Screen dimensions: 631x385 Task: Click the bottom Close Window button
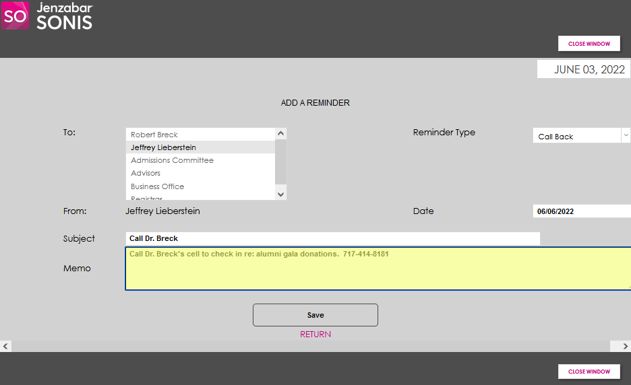pos(589,372)
